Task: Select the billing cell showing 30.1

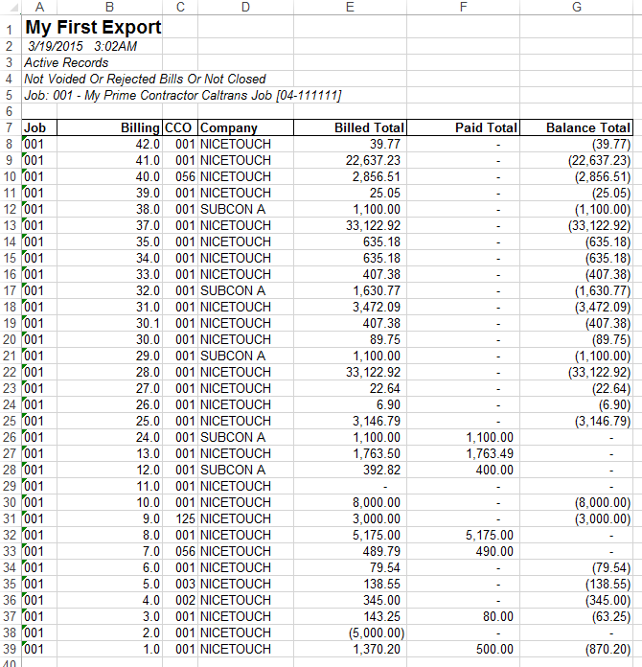Action: click(x=109, y=323)
